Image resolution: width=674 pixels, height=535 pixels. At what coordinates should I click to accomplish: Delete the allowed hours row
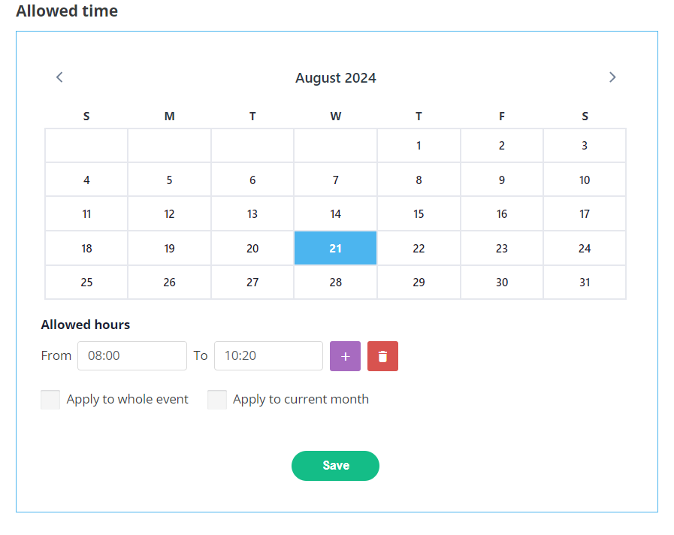(382, 356)
